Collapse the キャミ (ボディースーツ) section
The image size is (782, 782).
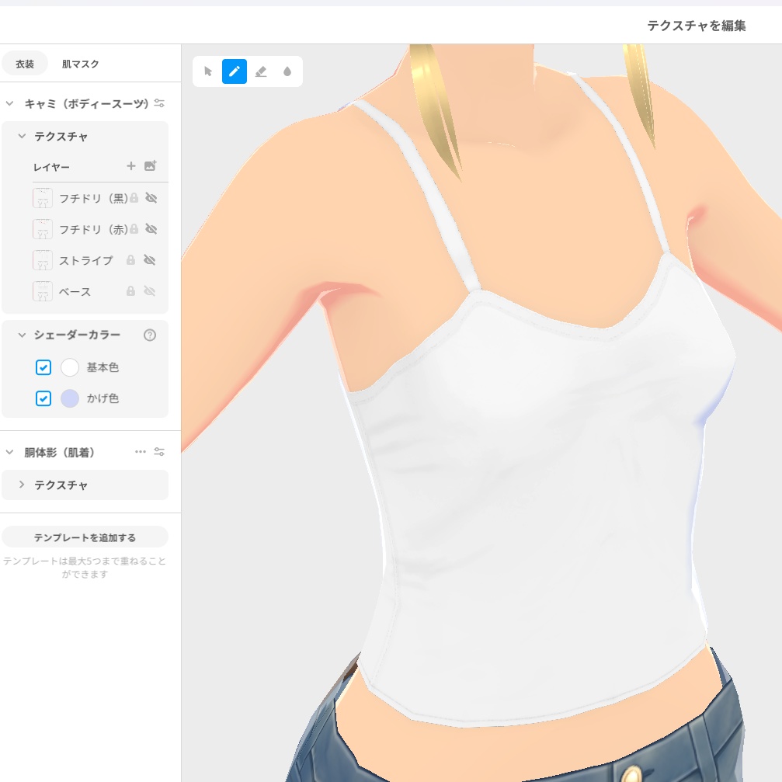click(x=9, y=103)
